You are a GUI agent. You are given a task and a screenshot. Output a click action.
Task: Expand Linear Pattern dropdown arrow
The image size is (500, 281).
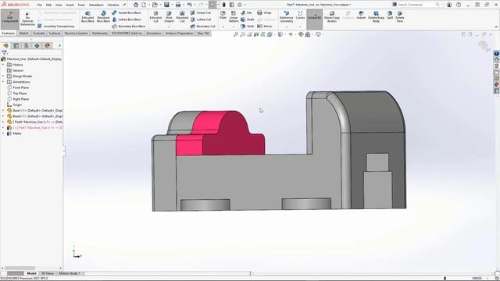234,27
